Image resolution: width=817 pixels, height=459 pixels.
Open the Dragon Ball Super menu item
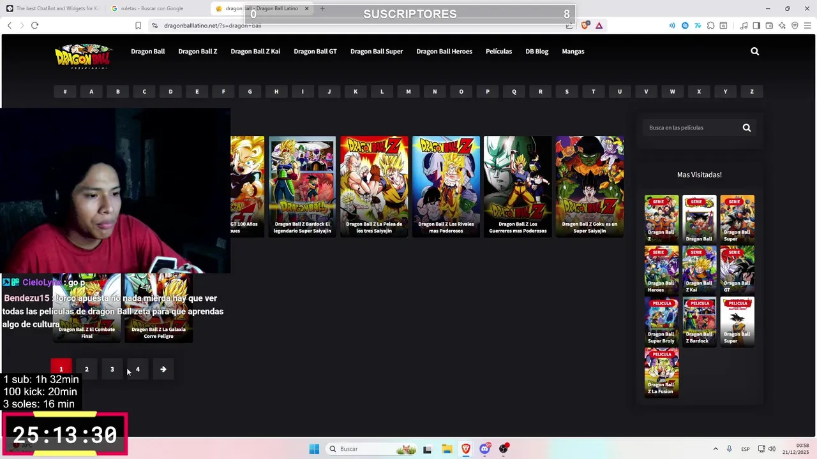pos(377,52)
